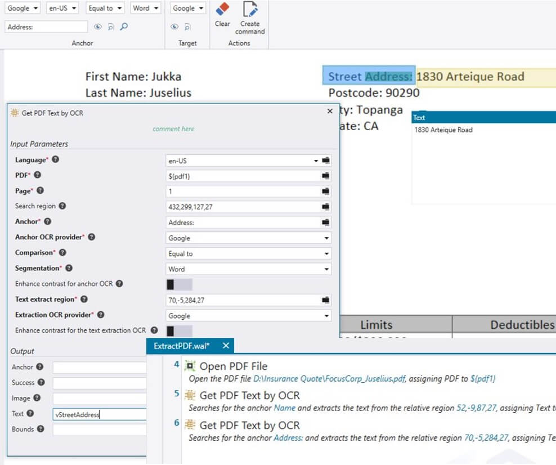The image size is (556, 465).
Task: Click help icon next to Text extract region
Action: point(84,299)
